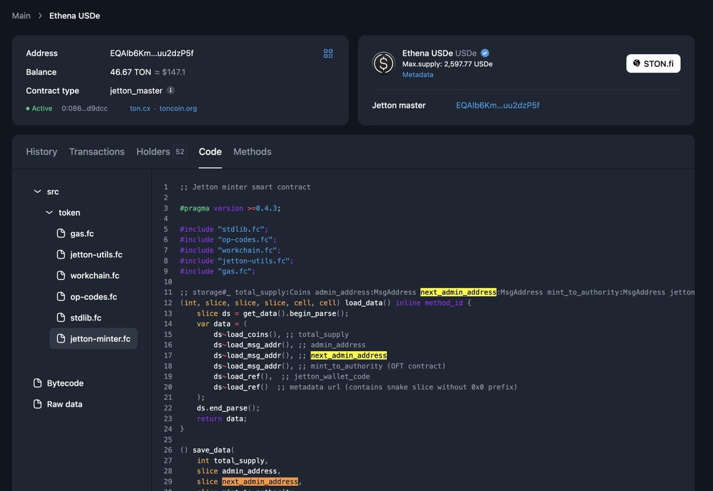The height and width of the screenshot is (491, 713).
Task: Click the load_data() function name on line 12
Action: coord(368,303)
